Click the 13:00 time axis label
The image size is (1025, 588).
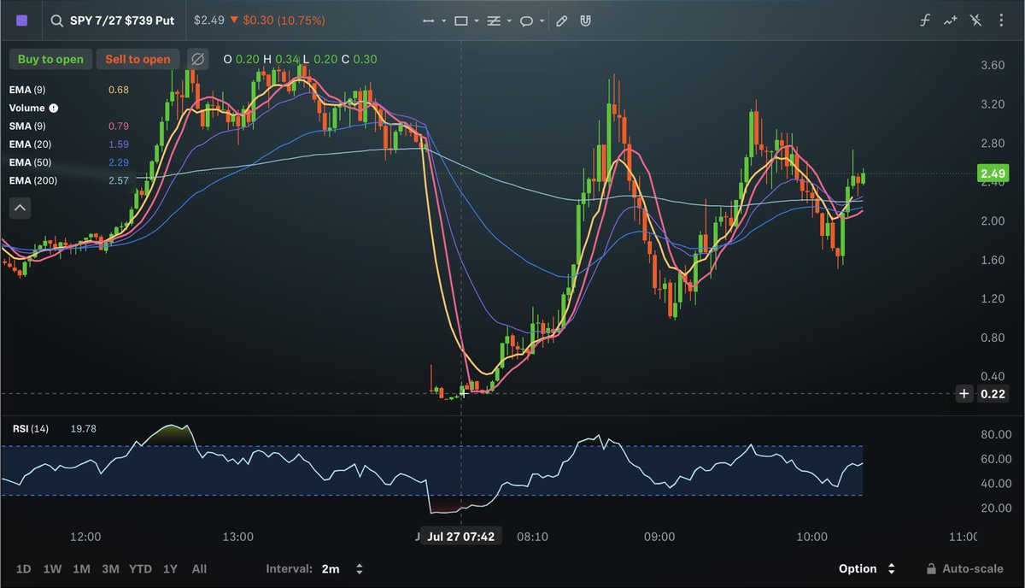click(x=237, y=537)
